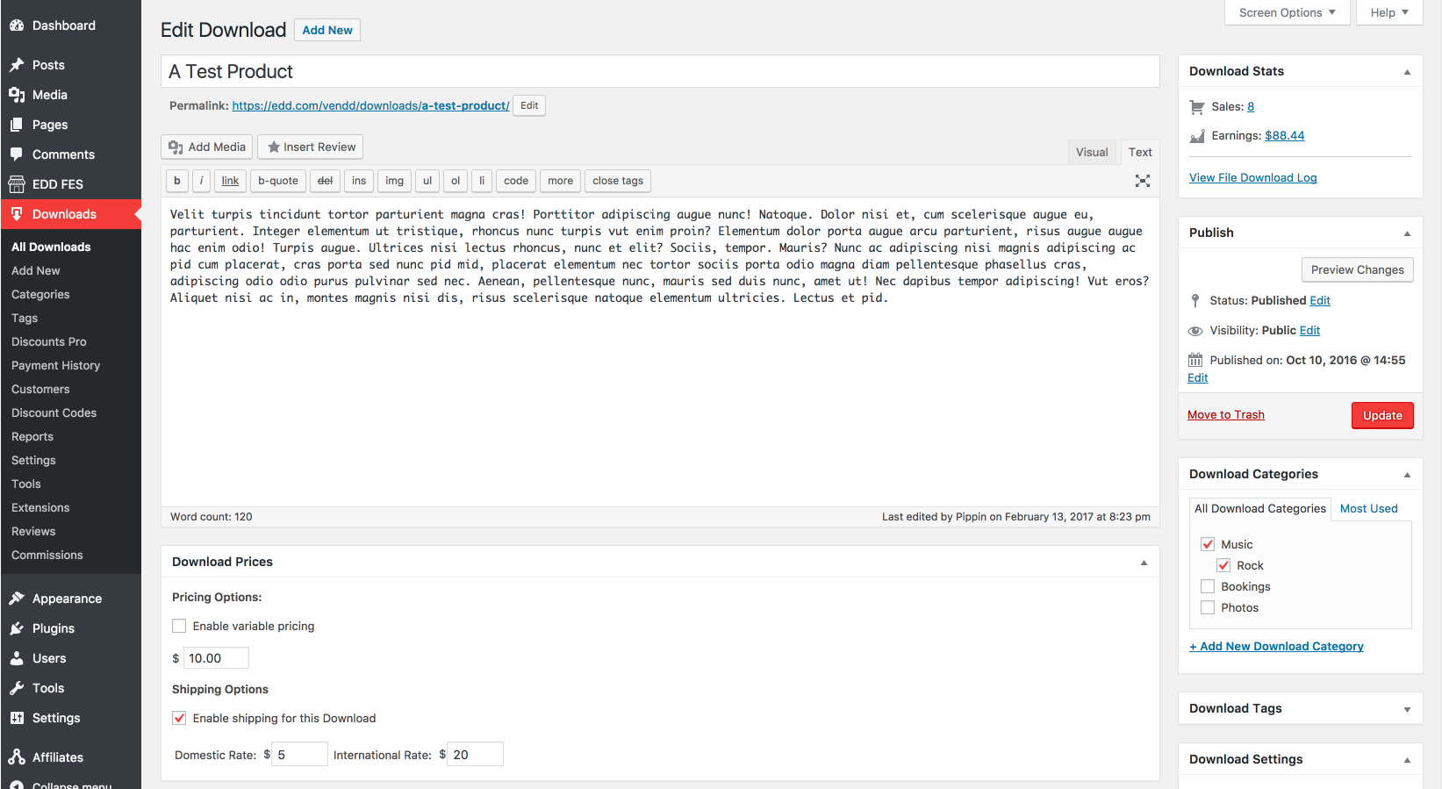Open the View File Download Log link

click(x=1252, y=177)
